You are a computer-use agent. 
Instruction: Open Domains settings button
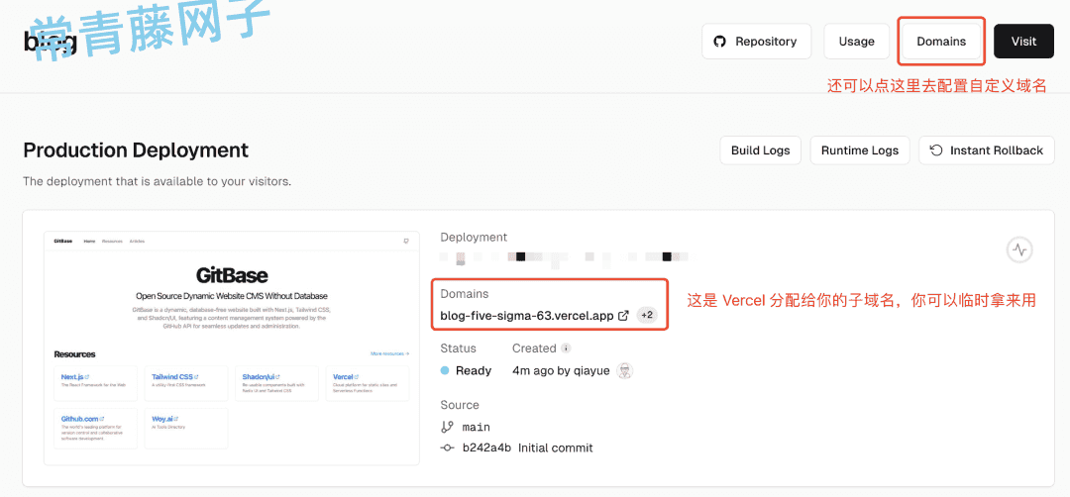(x=941, y=42)
